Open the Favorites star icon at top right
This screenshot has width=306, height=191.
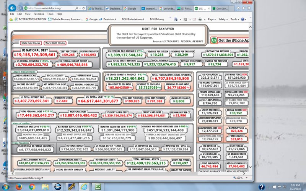click(x=244, y=8)
